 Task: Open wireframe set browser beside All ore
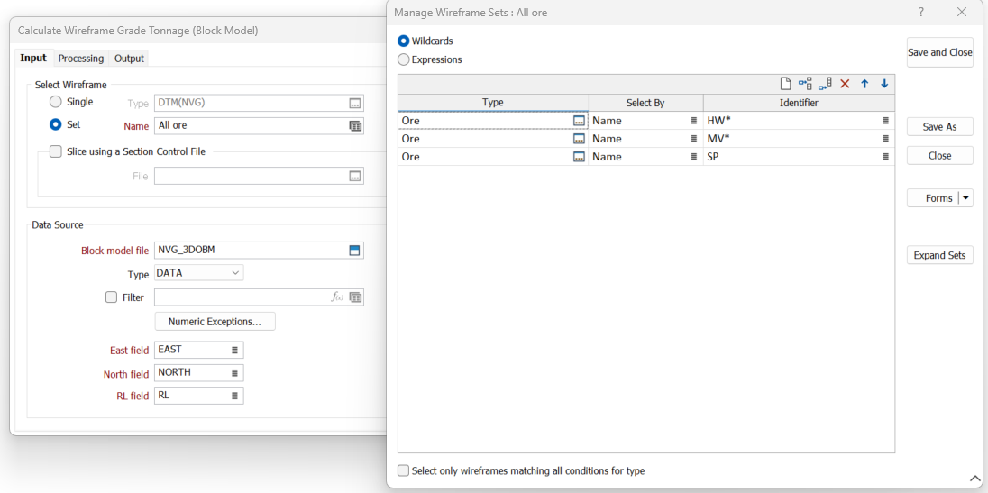355,126
